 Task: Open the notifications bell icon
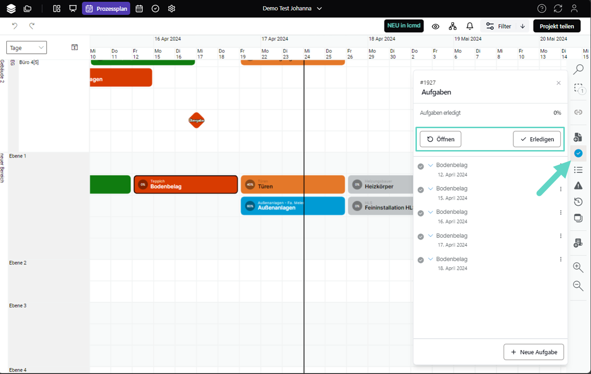[469, 26]
